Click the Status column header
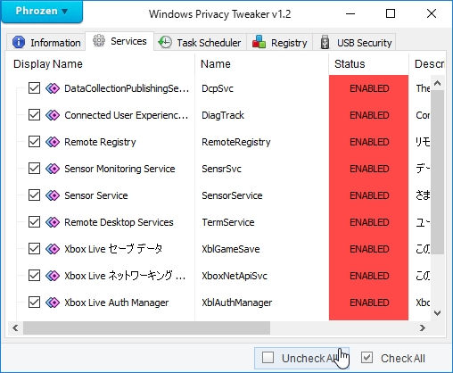This screenshot has height=373, width=453. 368,64
